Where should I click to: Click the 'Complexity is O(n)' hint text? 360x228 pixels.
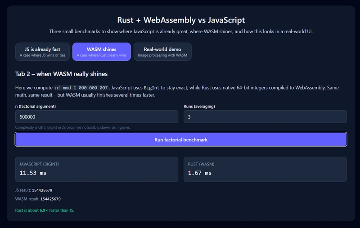click(x=73, y=127)
